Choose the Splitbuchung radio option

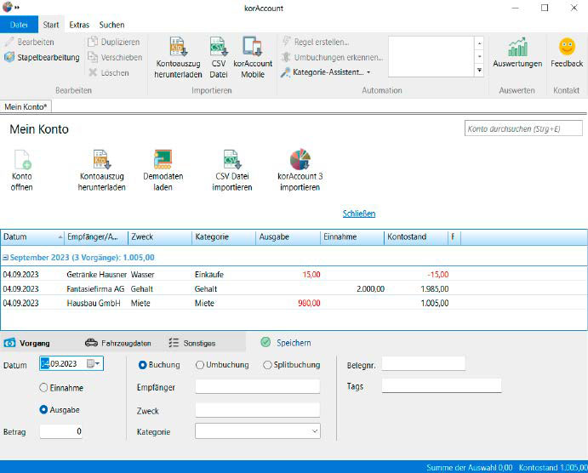tap(267, 365)
